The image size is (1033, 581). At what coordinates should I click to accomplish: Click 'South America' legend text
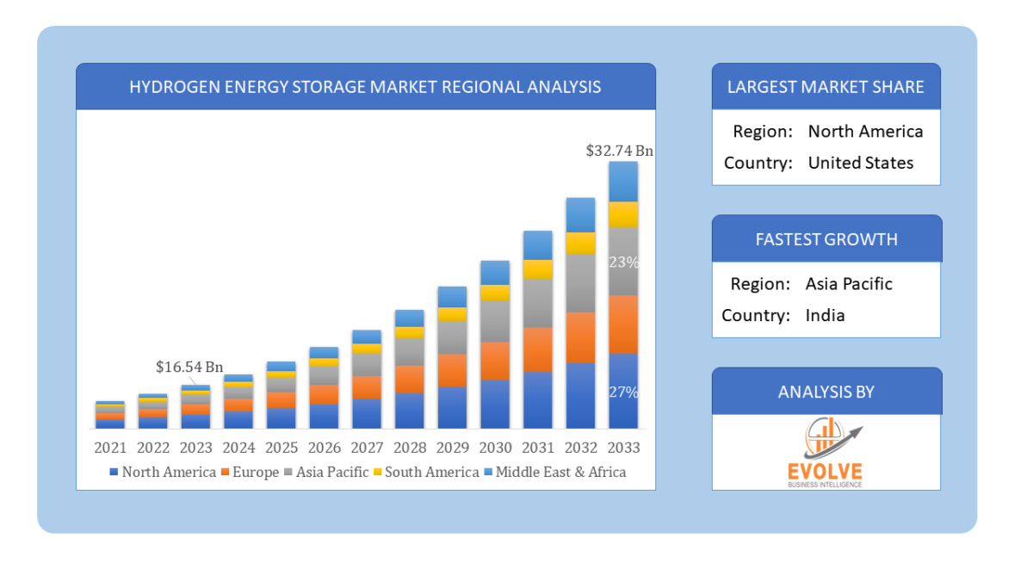pos(431,473)
